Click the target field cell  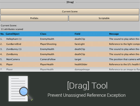point(78,59)
